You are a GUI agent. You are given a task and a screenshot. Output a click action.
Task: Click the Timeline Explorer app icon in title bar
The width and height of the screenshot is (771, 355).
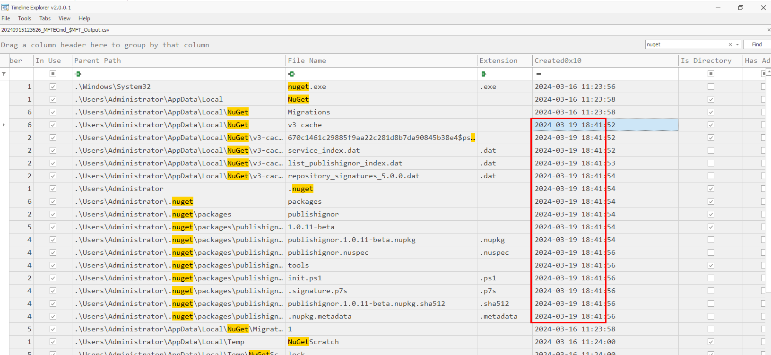coord(5,8)
